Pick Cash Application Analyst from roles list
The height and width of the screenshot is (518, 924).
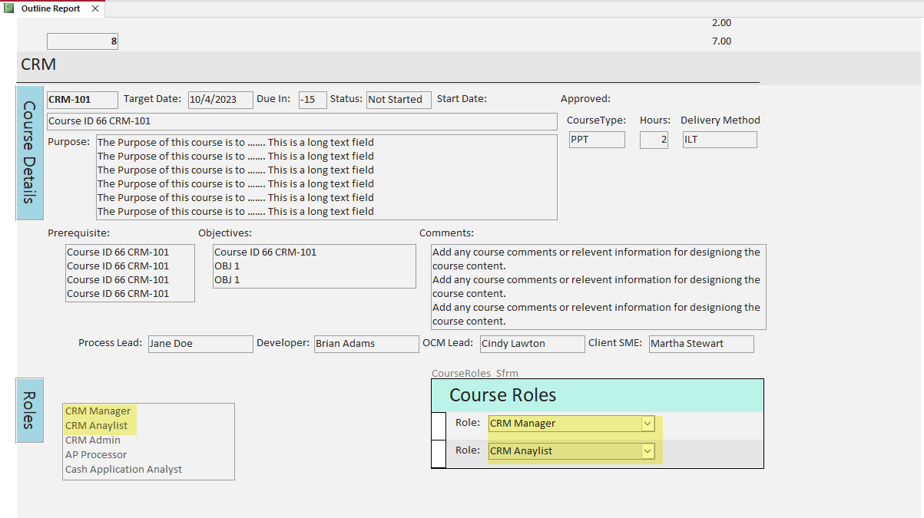[124, 470]
